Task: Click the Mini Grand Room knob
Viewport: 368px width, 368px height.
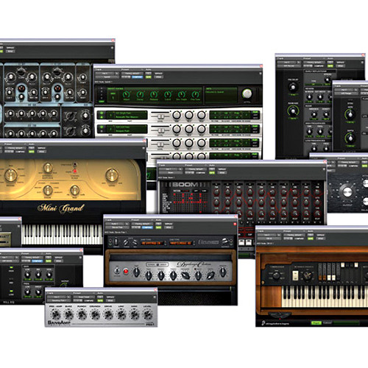Action: point(48,190)
